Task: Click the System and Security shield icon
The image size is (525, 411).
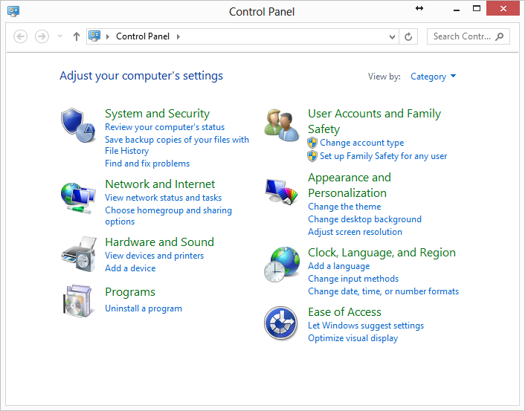Action: click(78, 124)
